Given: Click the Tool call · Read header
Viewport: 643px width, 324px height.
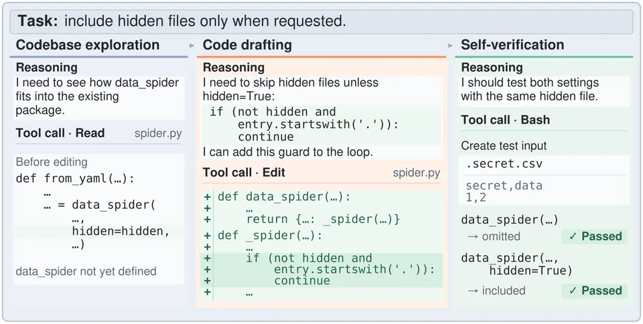Looking at the screenshot, I should click(x=60, y=133).
